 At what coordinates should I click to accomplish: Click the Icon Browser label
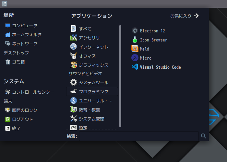point(153,40)
